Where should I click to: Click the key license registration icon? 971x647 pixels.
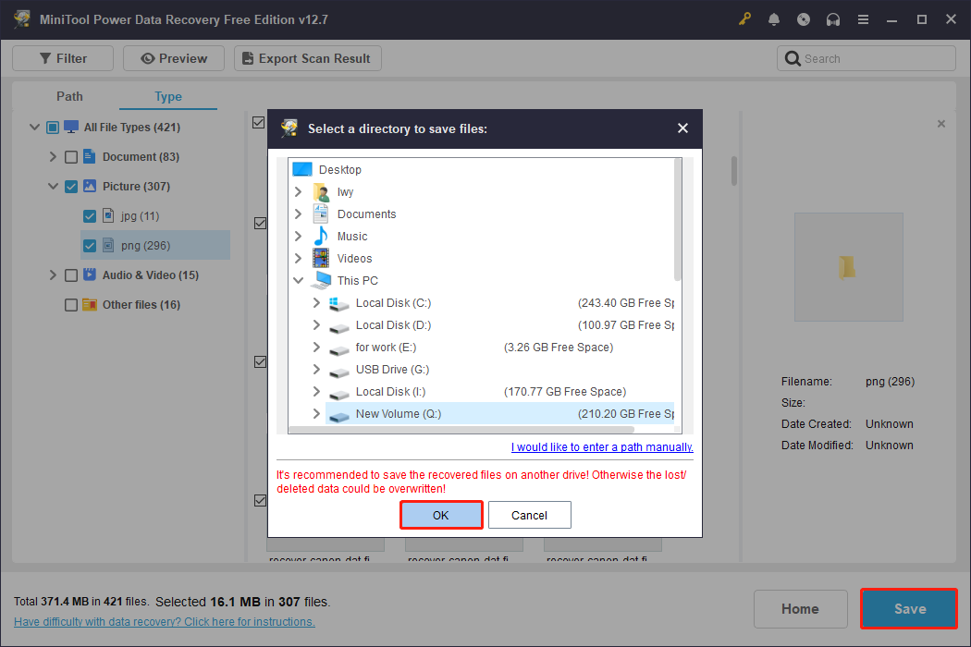pos(744,18)
